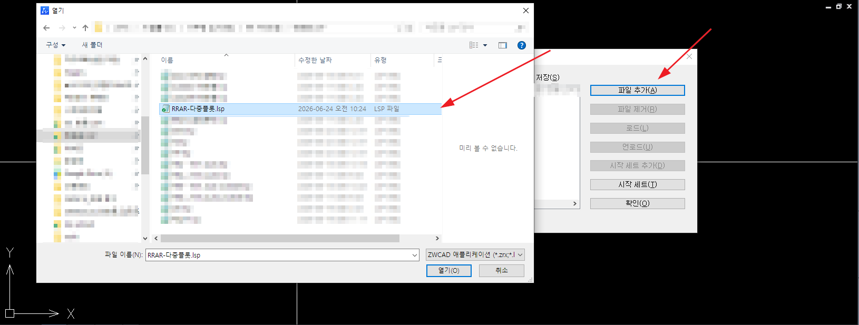Open the 구성 organize menu
Image resolution: width=859 pixels, height=325 pixels.
pos(55,45)
